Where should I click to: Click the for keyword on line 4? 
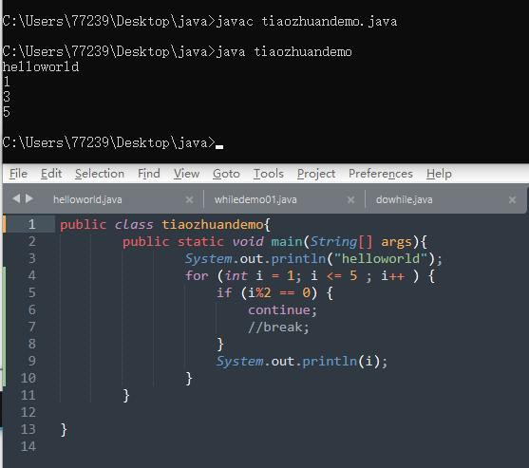tap(197, 276)
